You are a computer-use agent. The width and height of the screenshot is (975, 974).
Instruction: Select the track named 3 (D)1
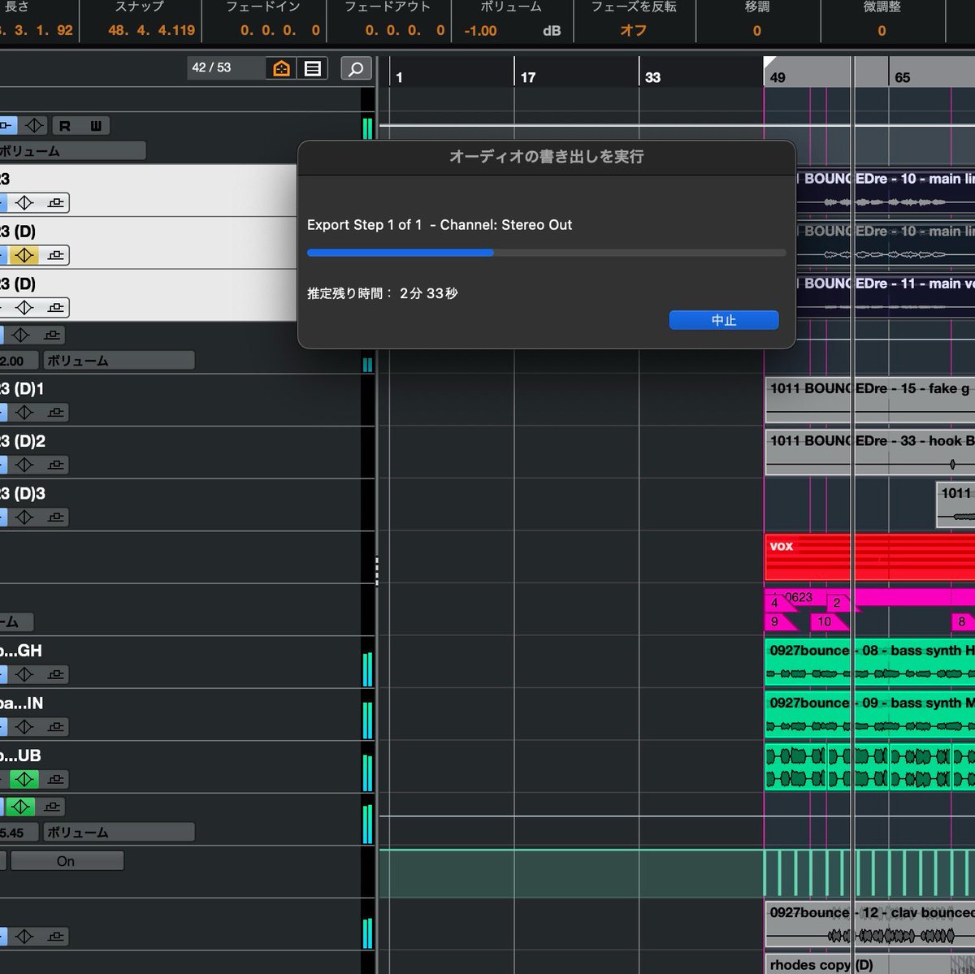[x=23, y=388]
